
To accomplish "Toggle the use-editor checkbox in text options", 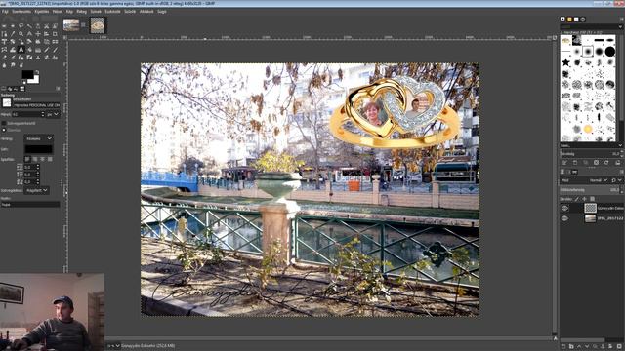I will (4, 123).
